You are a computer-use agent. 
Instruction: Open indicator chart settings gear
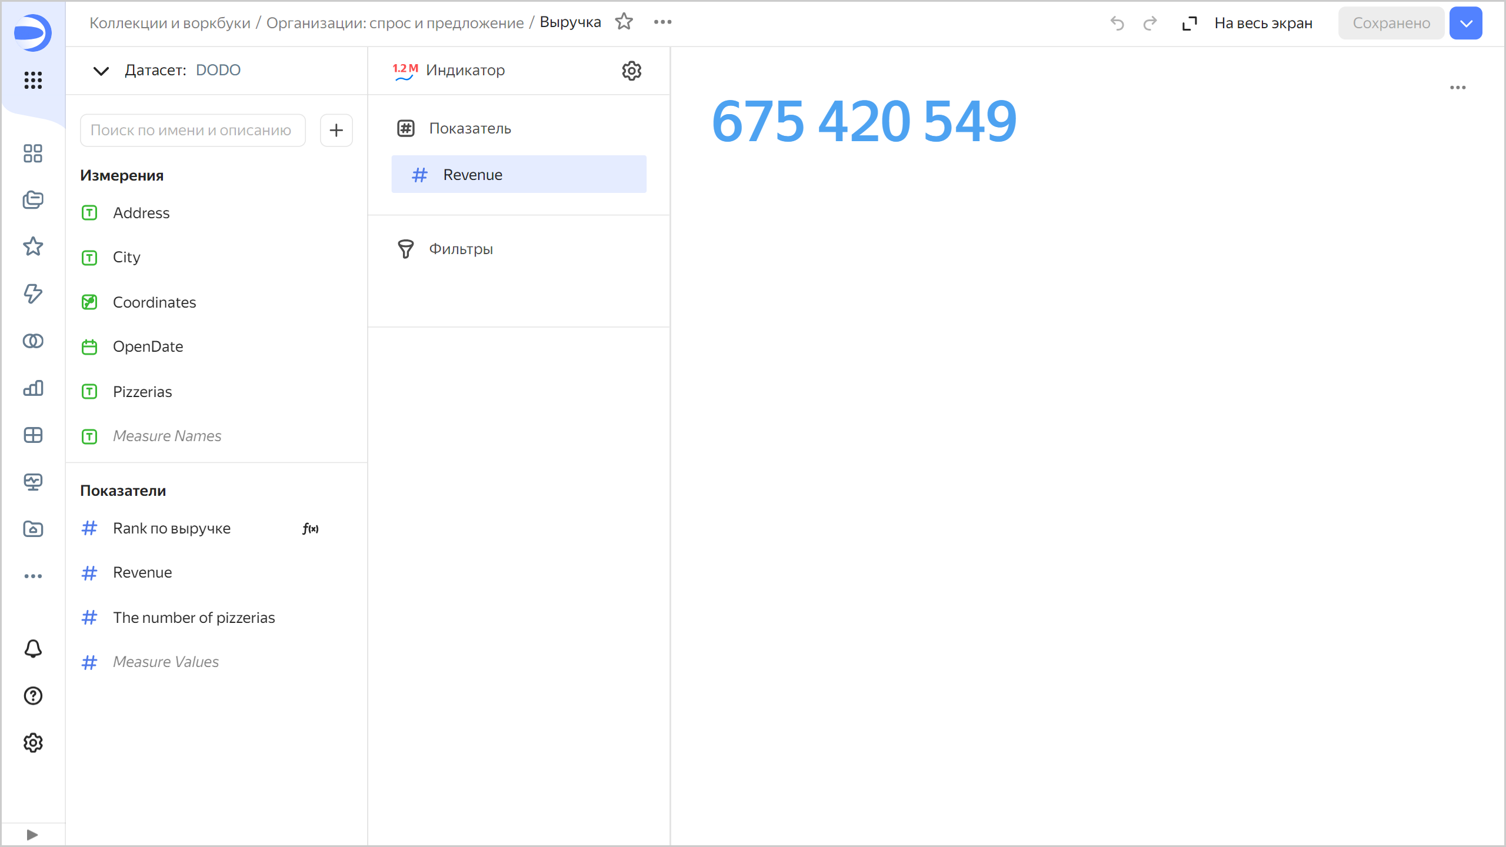tap(631, 71)
